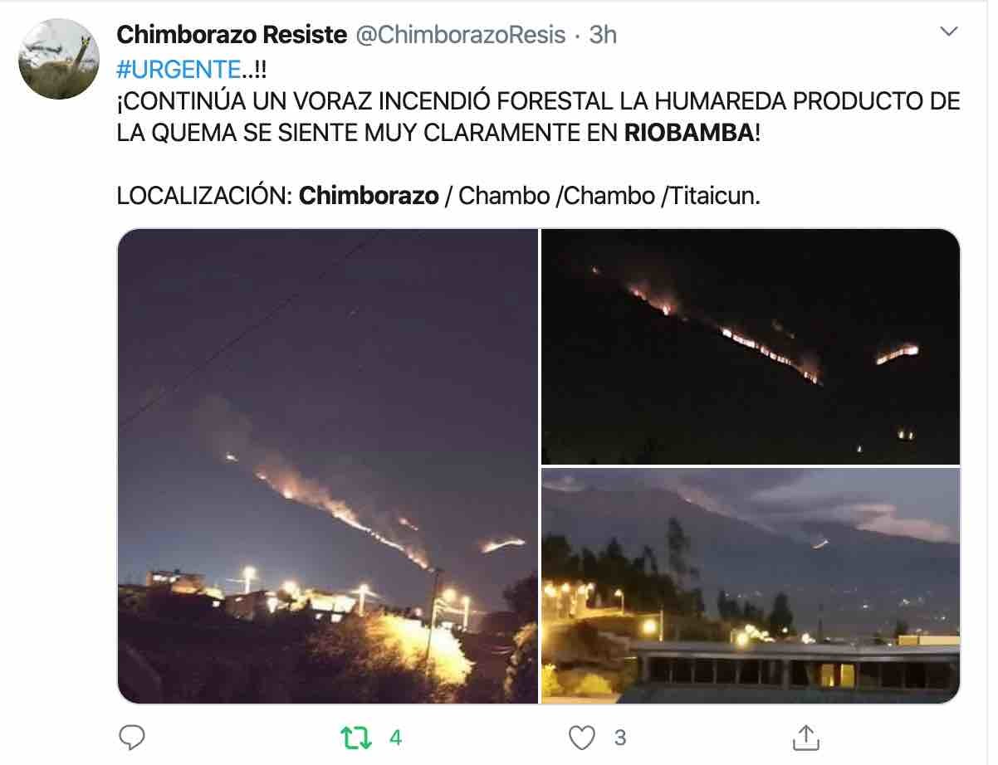Viewport: 998px width, 765px height.
Task: Click the green retweet arrows icon
Action: click(x=356, y=738)
